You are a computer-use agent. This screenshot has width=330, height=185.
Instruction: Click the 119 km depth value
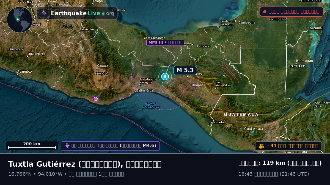point(274,163)
